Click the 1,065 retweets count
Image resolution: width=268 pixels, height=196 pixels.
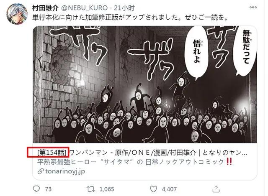[x=107, y=189]
